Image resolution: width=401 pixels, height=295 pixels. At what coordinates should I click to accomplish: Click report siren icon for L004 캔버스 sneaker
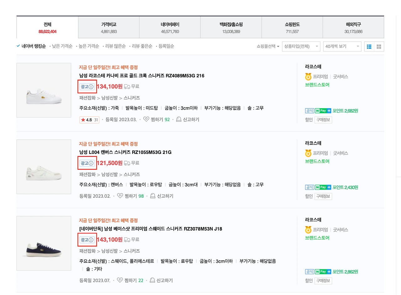(x=153, y=196)
